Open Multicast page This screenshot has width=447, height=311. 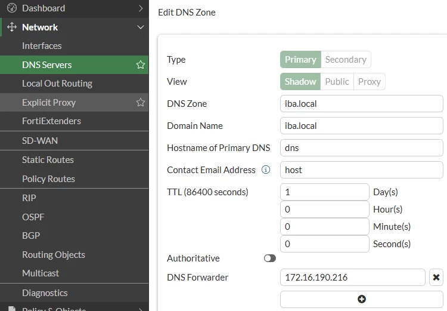pos(74,273)
